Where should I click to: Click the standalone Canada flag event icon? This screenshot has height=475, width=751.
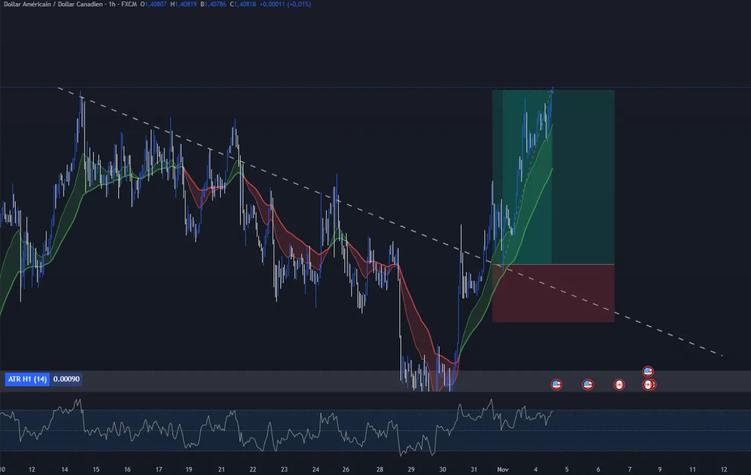[619, 385]
